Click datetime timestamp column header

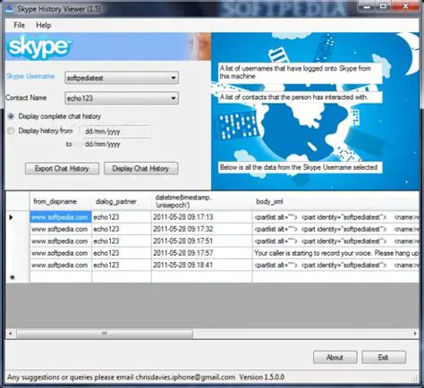pyautogui.click(x=201, y=201)
